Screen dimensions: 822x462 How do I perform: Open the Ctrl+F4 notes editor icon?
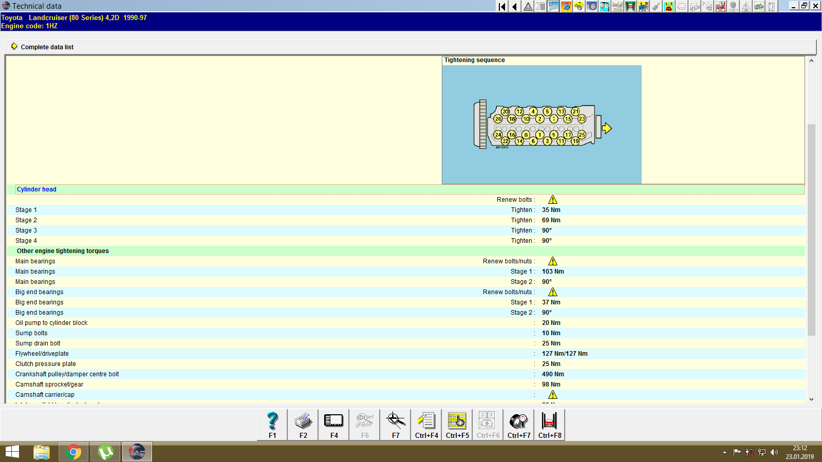(426, 425)
